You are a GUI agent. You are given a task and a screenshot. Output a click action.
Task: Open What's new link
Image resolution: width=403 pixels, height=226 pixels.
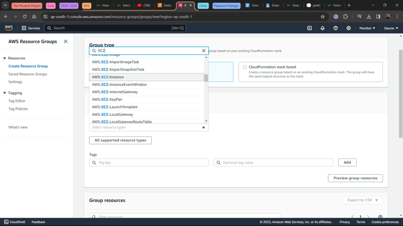(x=18, y=127)
